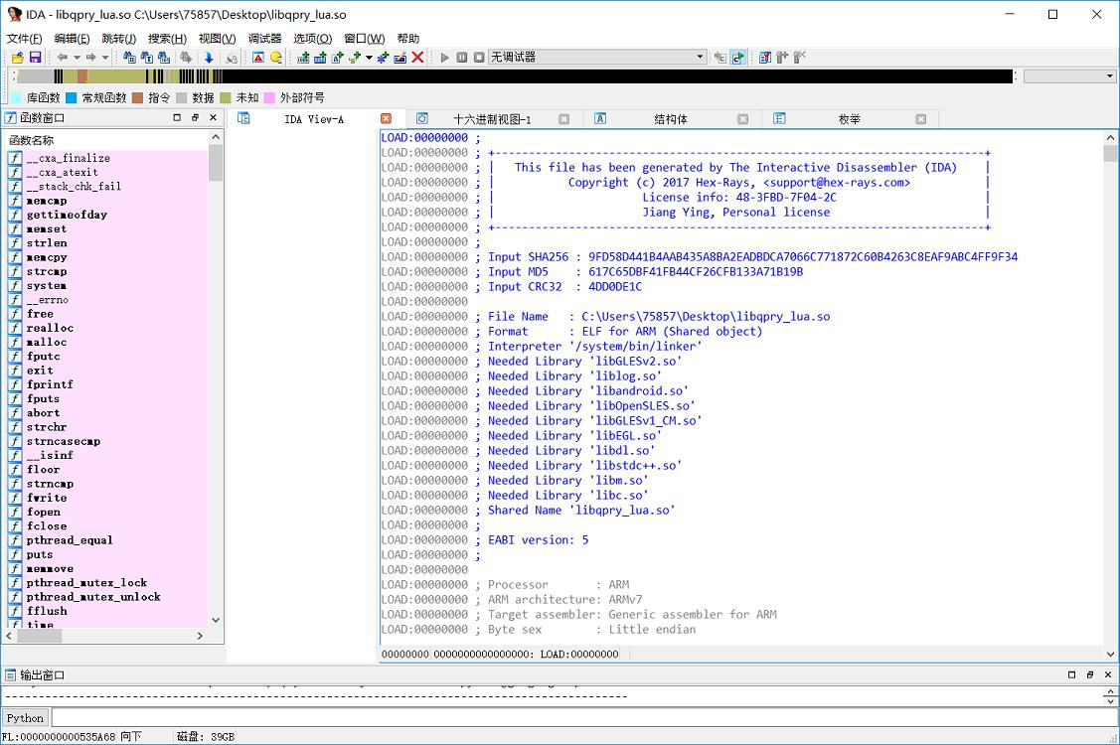The width and height of the screenshot is (1120, 745).
Task: Switch to the 十六进制视图-1 tab
Action: [492, 119]
